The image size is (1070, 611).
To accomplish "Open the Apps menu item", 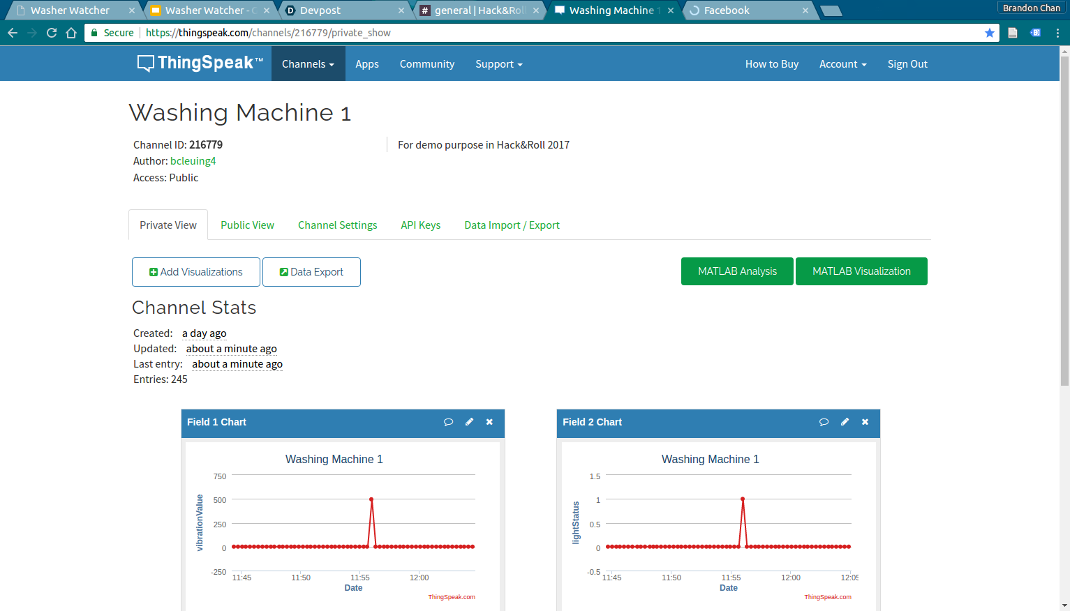I will click(367, 63).
